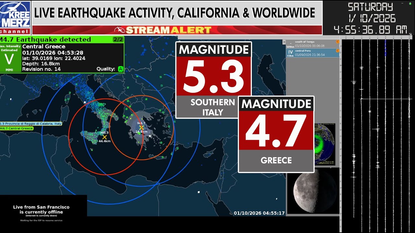Click the green Quality A indicator
The image size is (415, 233).
pos(121,69)
